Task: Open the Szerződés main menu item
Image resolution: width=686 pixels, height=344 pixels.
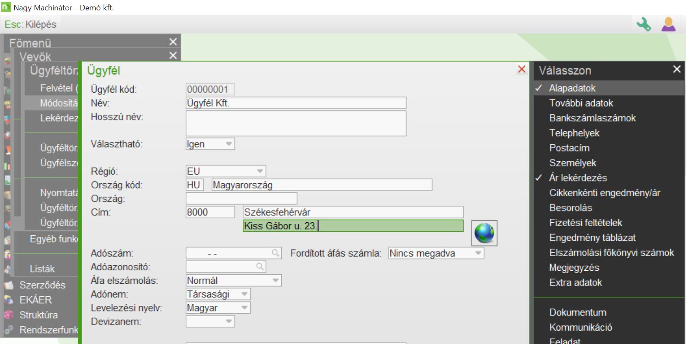Action: pyautogui.click(x=42, y=285)
